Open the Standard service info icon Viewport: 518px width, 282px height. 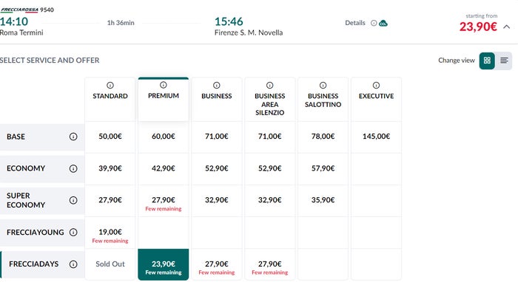110,86
